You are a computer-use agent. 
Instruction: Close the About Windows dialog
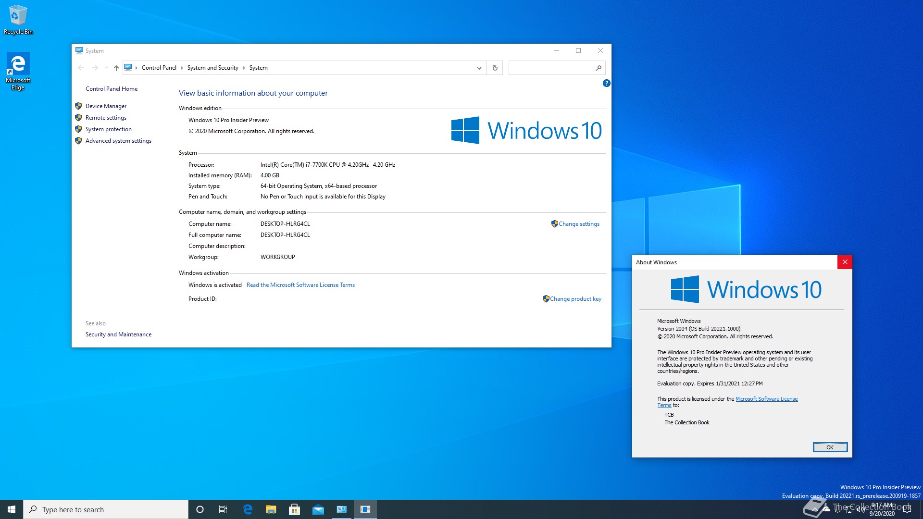(845, 262)
